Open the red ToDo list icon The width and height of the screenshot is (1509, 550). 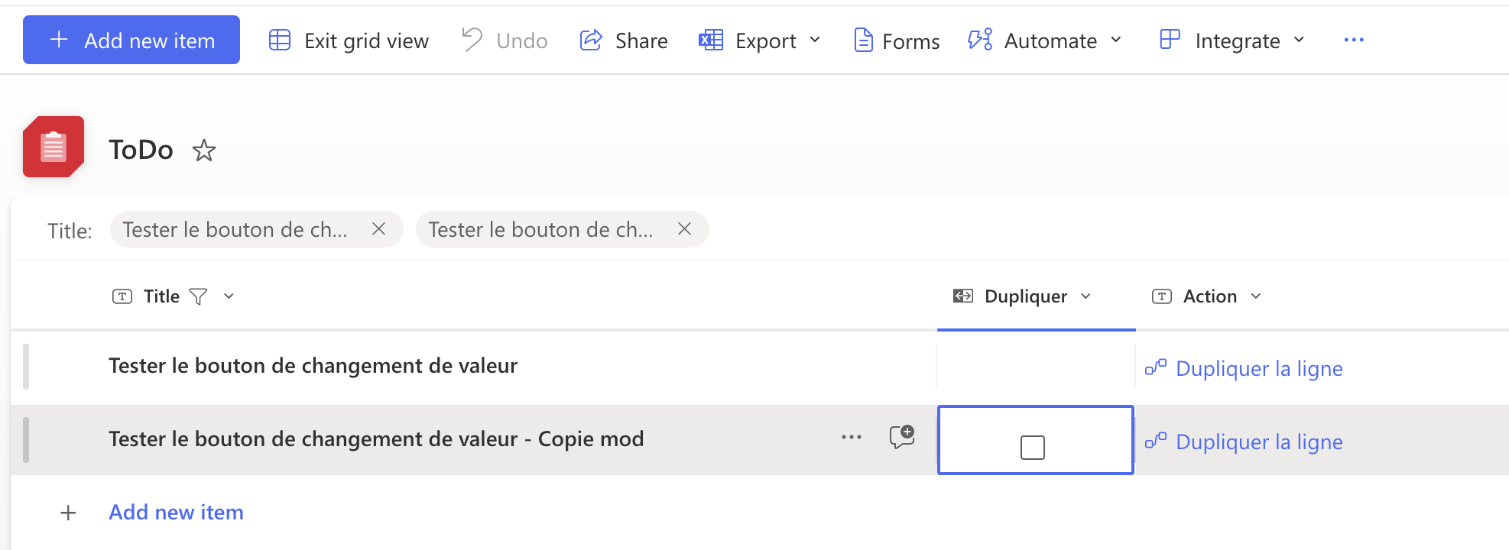[x=54, y=147]
